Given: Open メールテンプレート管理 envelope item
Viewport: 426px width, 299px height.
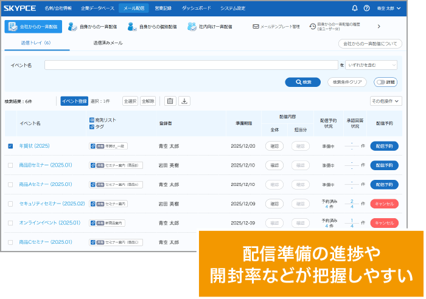Looking at the screenshot, I should point(276,27).
